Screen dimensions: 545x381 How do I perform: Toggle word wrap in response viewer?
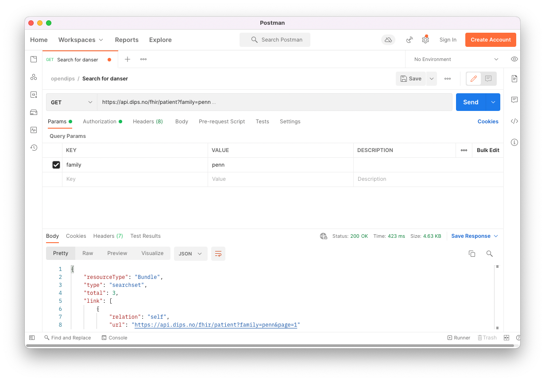[218, 254]
